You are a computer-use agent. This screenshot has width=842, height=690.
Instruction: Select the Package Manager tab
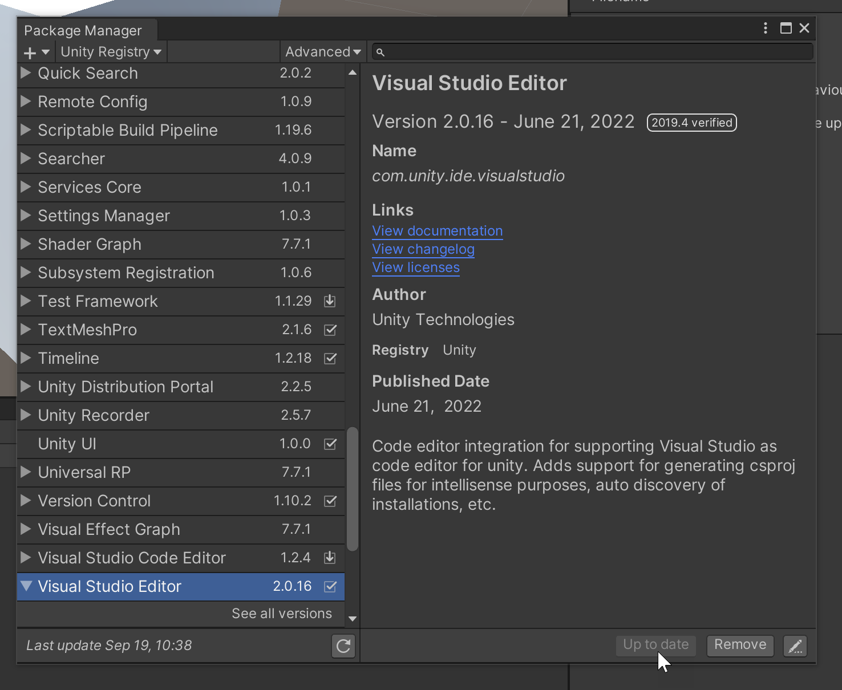(x=83, y=30)
